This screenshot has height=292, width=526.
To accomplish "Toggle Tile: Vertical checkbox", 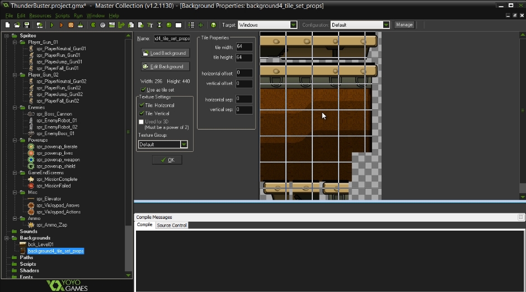I will coord(142,113).
